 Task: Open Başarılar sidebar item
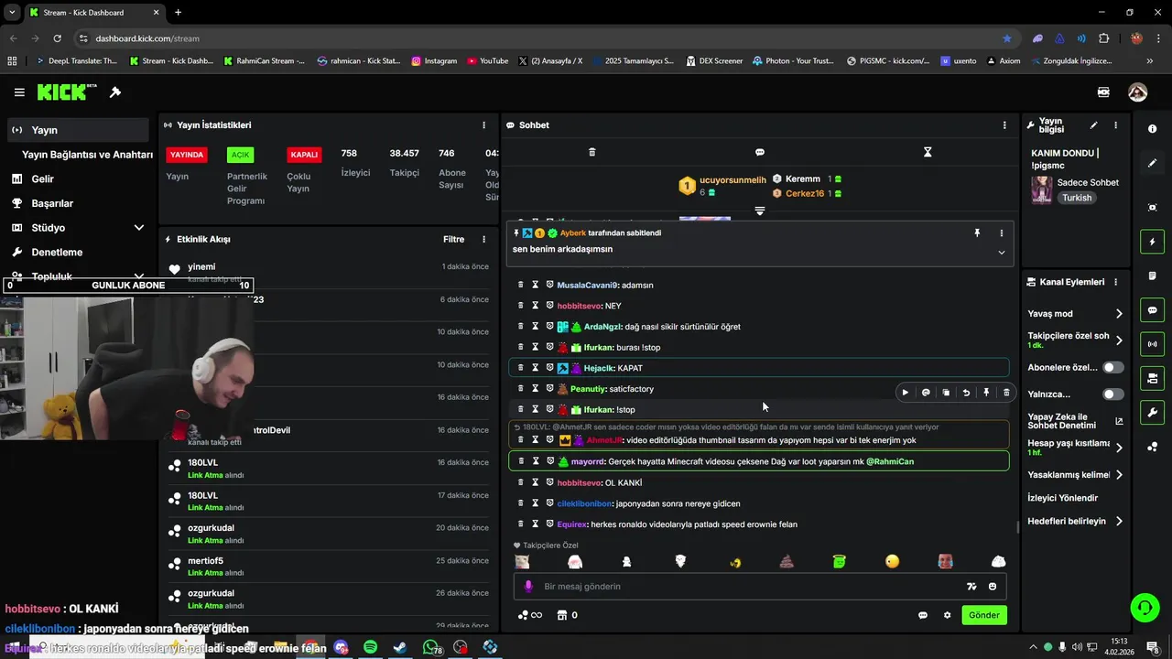point(77,203)
